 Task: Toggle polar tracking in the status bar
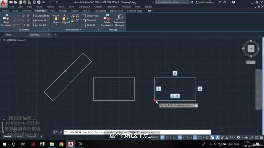tap(180, 137)
